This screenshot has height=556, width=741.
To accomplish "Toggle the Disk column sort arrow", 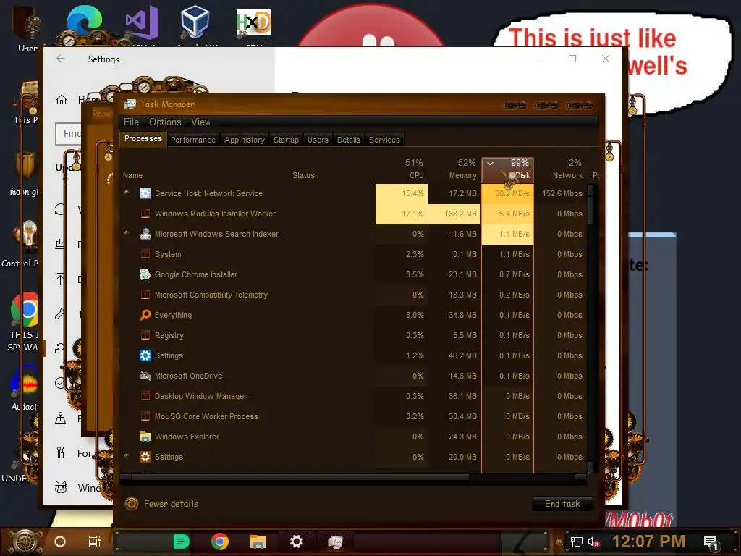I will coord(491,163).
